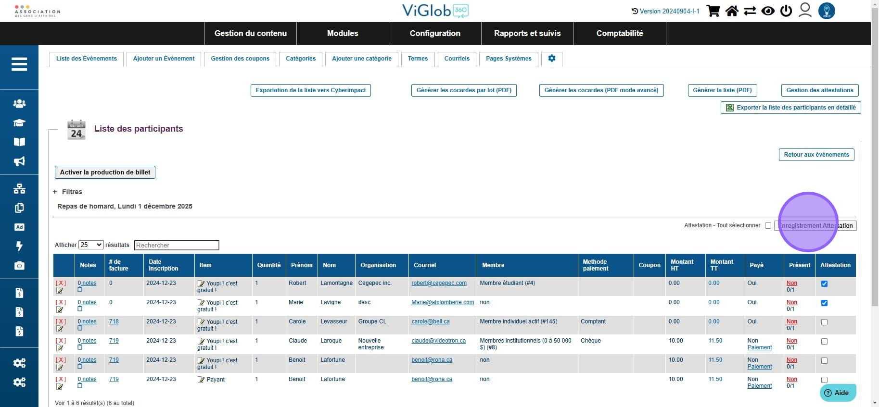The height and width of the screenshot is (407, 879).
Task: Check attestation for Claude Laroque
Action: (x=824, y=341)
